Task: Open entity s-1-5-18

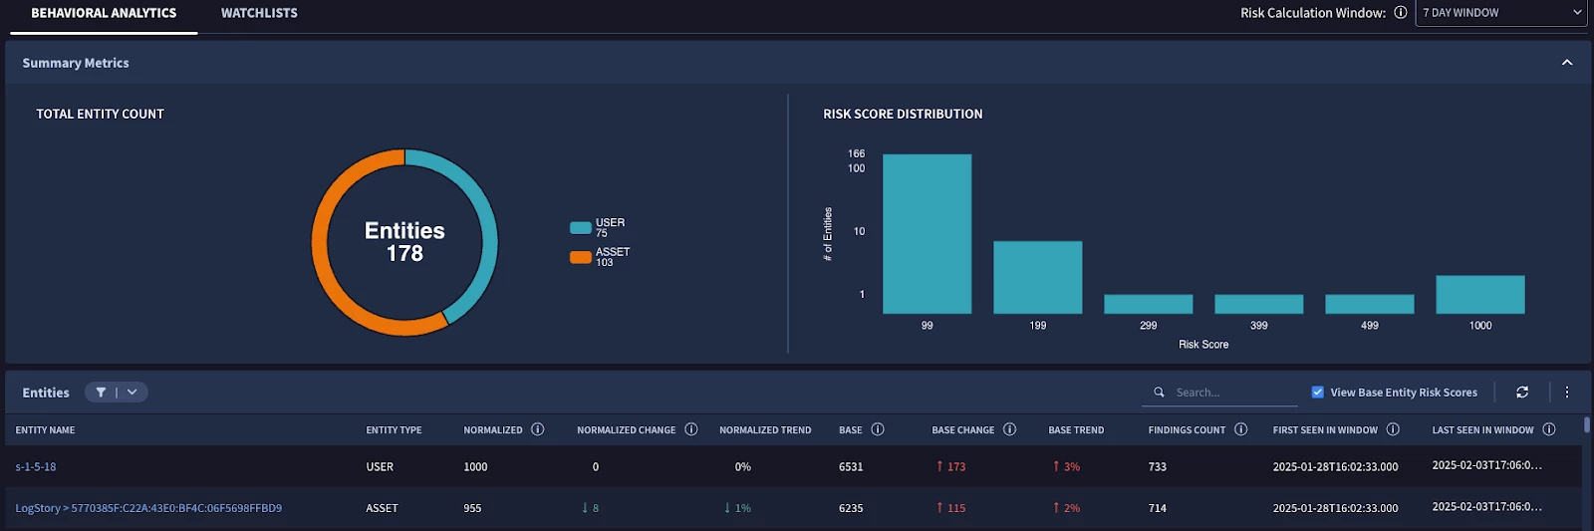Action: [x=36, y=466]
